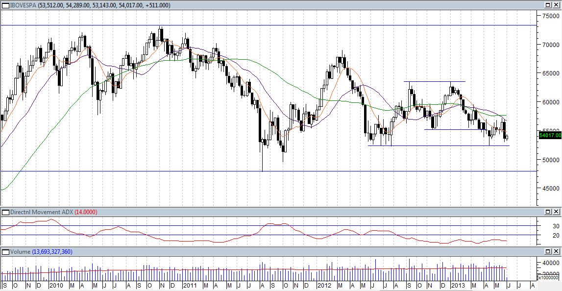562x291 pixels.
Task: Click the 75000 price scale label
Action: pos(550,16)
